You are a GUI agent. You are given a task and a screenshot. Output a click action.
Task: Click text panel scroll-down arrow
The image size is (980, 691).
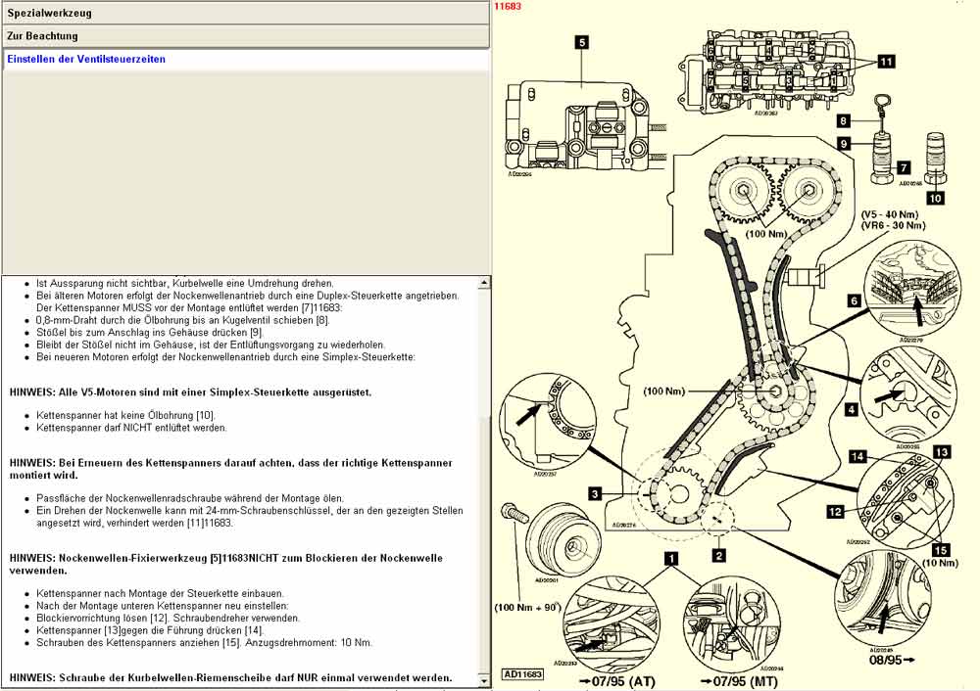pos(482,678)
